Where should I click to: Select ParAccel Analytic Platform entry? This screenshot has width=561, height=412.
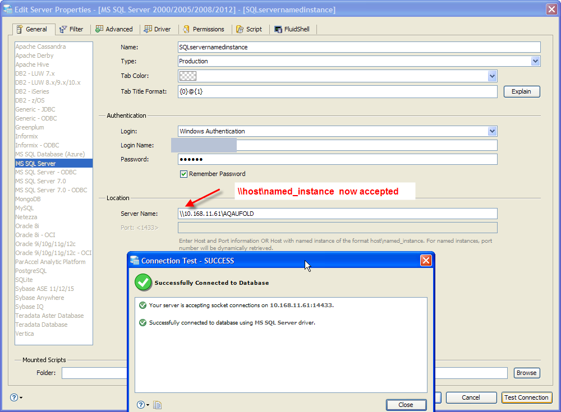50,262
